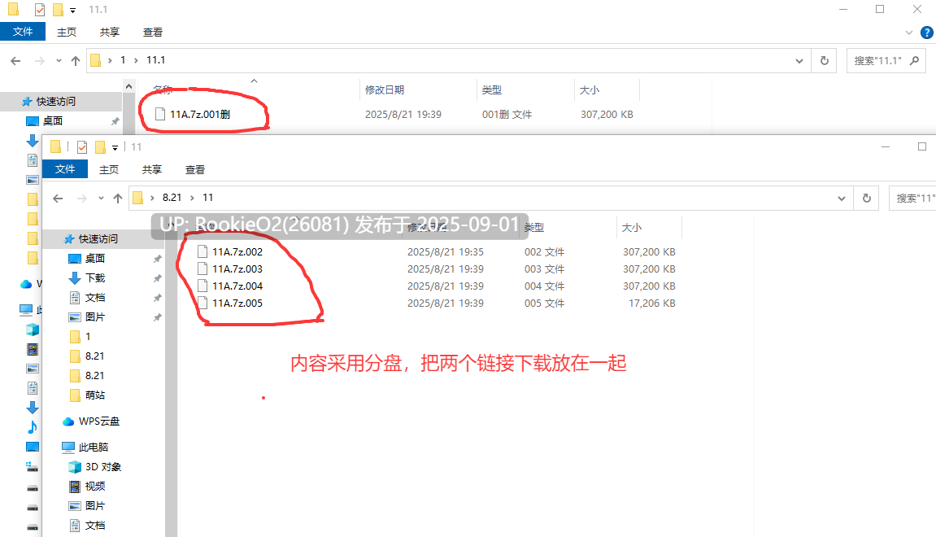Screen dimensions: 936x537
Task: Click the music icon in 11.1 window sidebar
Action: point(33,427)
